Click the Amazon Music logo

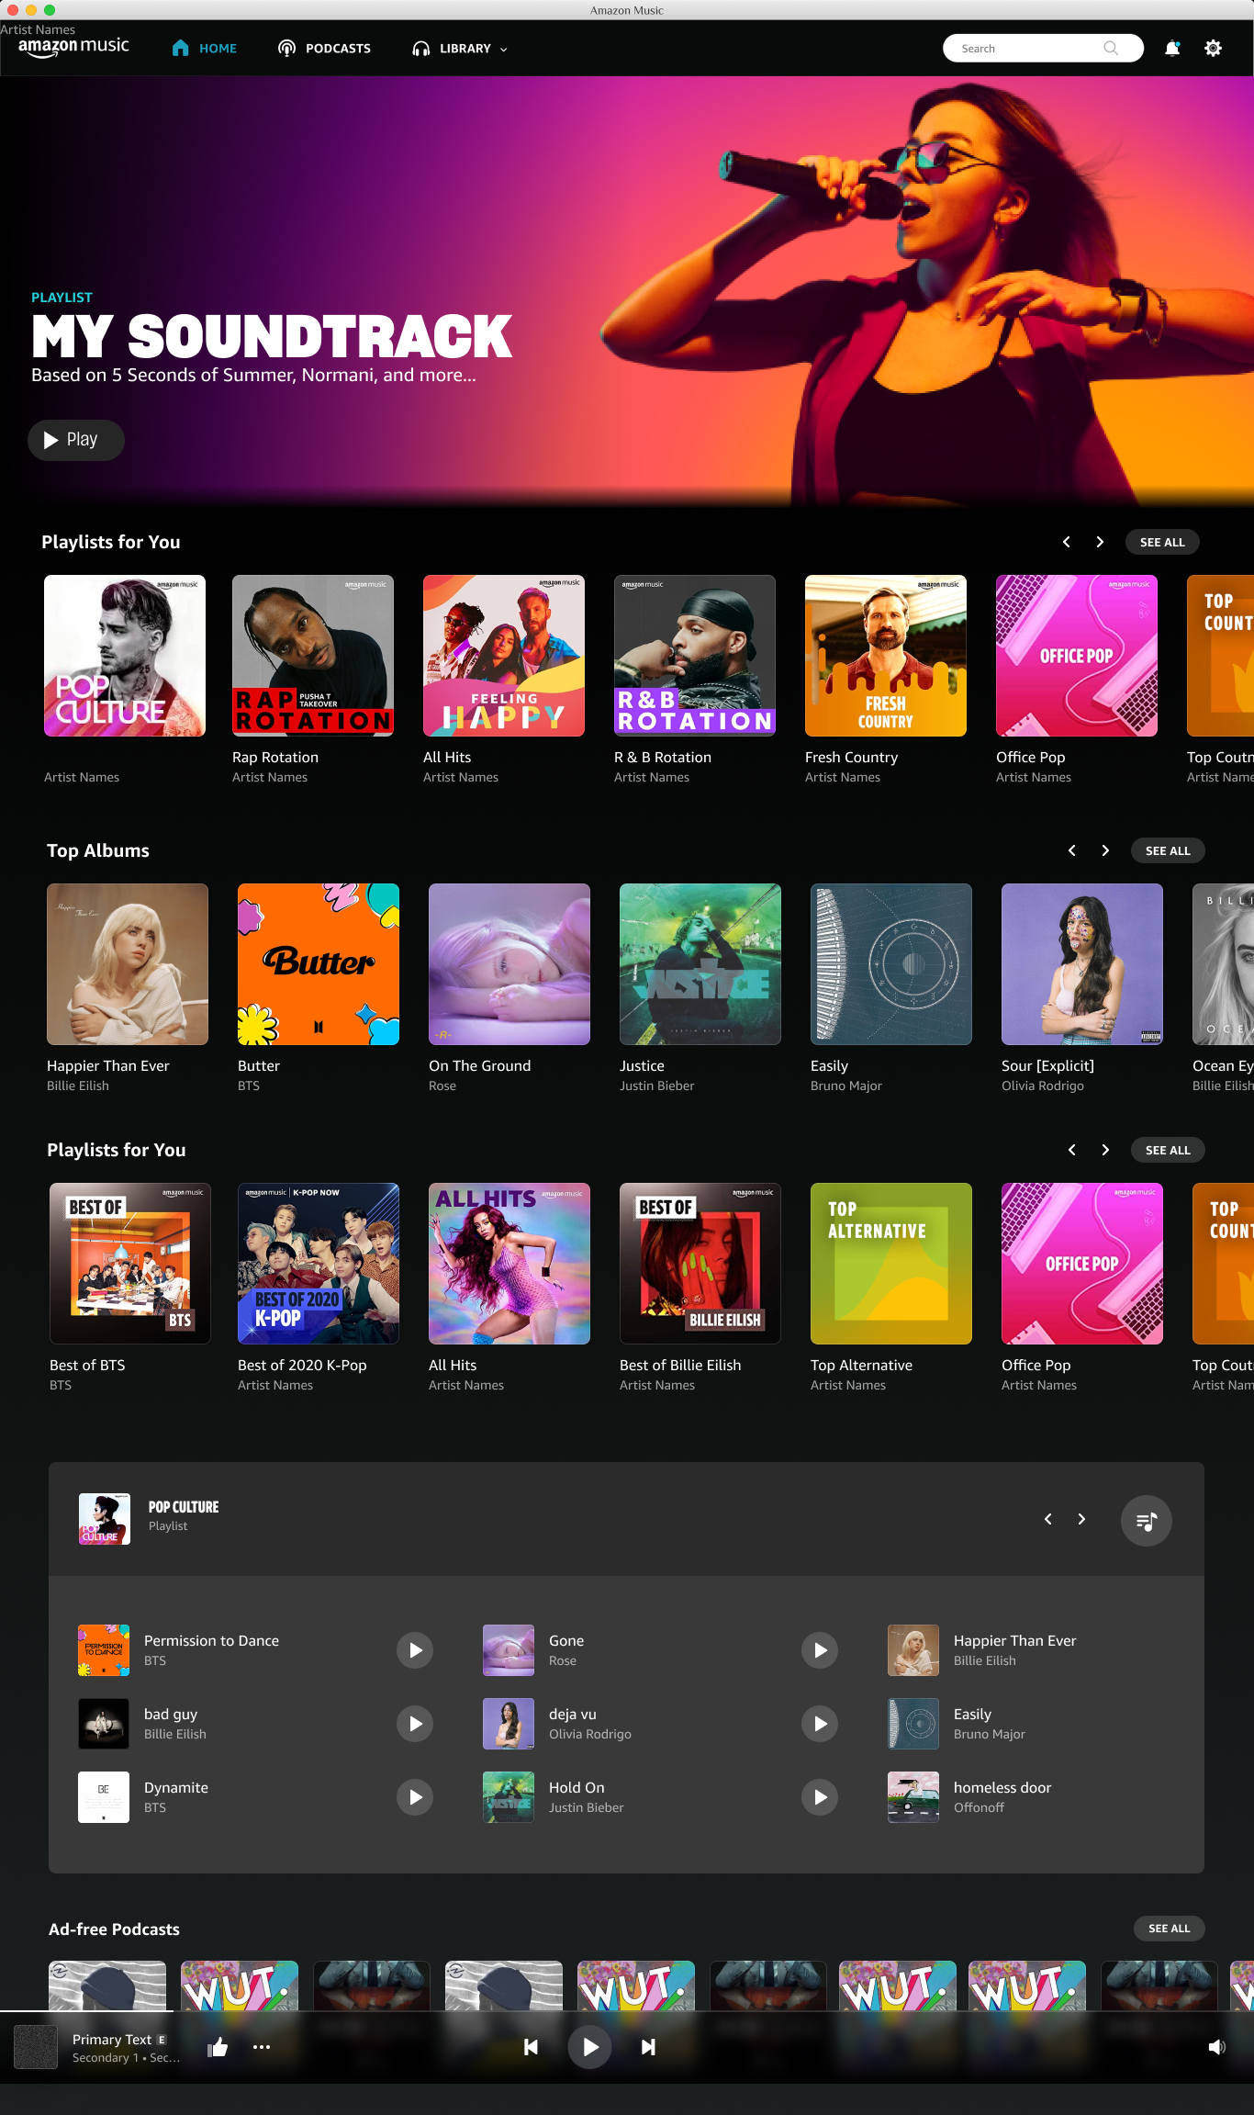(x=73, y=47)
